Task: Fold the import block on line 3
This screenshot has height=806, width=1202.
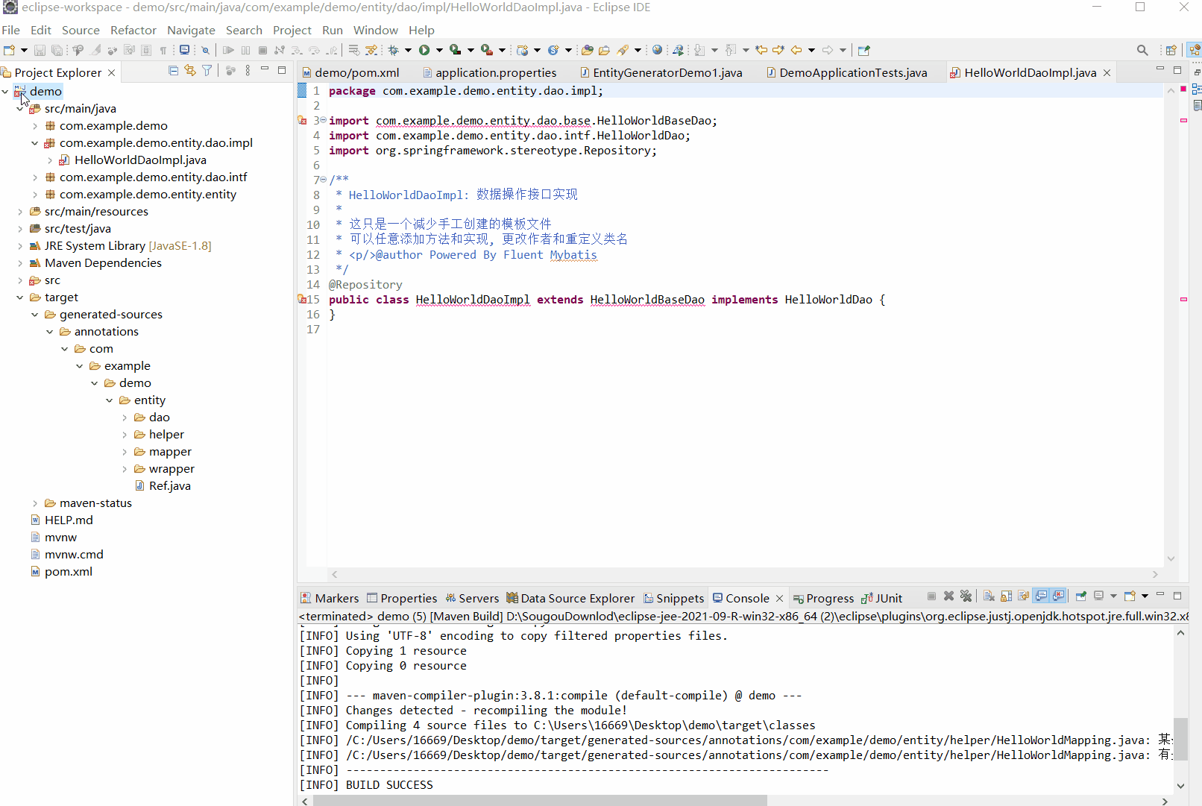Action: [323, 120]
